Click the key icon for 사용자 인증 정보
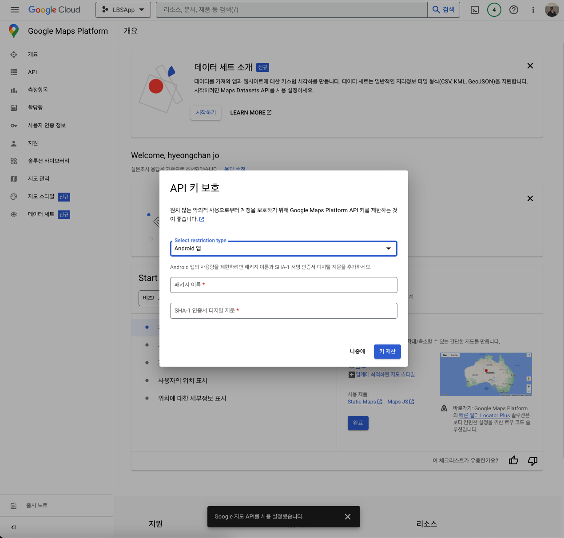Screen dimensions: 564x538 (14, 126)
